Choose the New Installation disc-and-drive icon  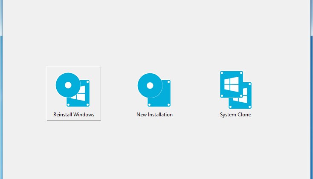154,90
